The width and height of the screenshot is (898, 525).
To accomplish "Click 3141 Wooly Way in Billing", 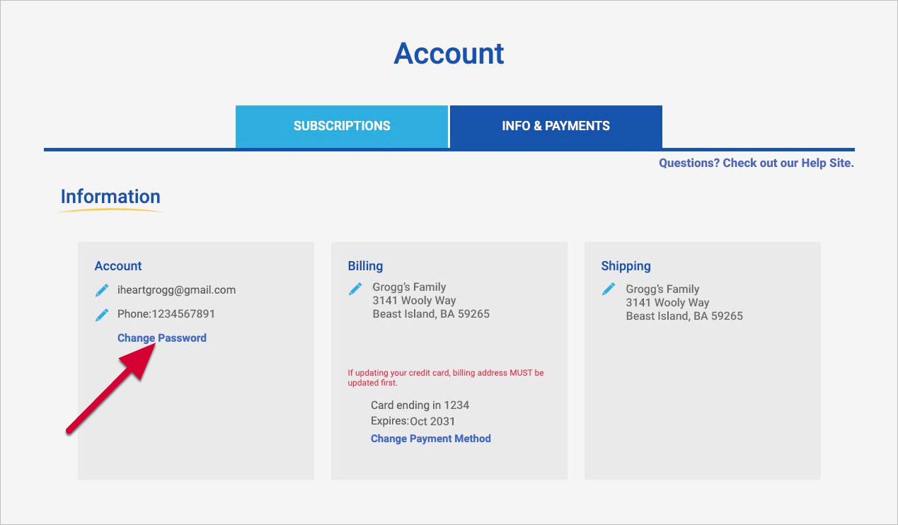I will (415, 301).
